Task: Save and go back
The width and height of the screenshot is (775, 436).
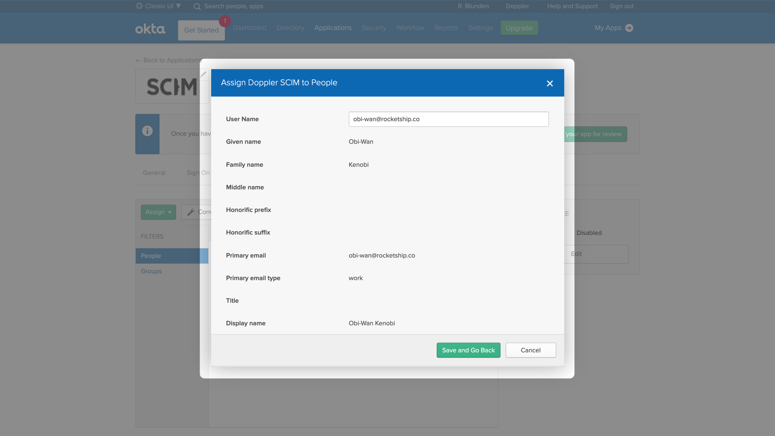Action: (468, 350)
